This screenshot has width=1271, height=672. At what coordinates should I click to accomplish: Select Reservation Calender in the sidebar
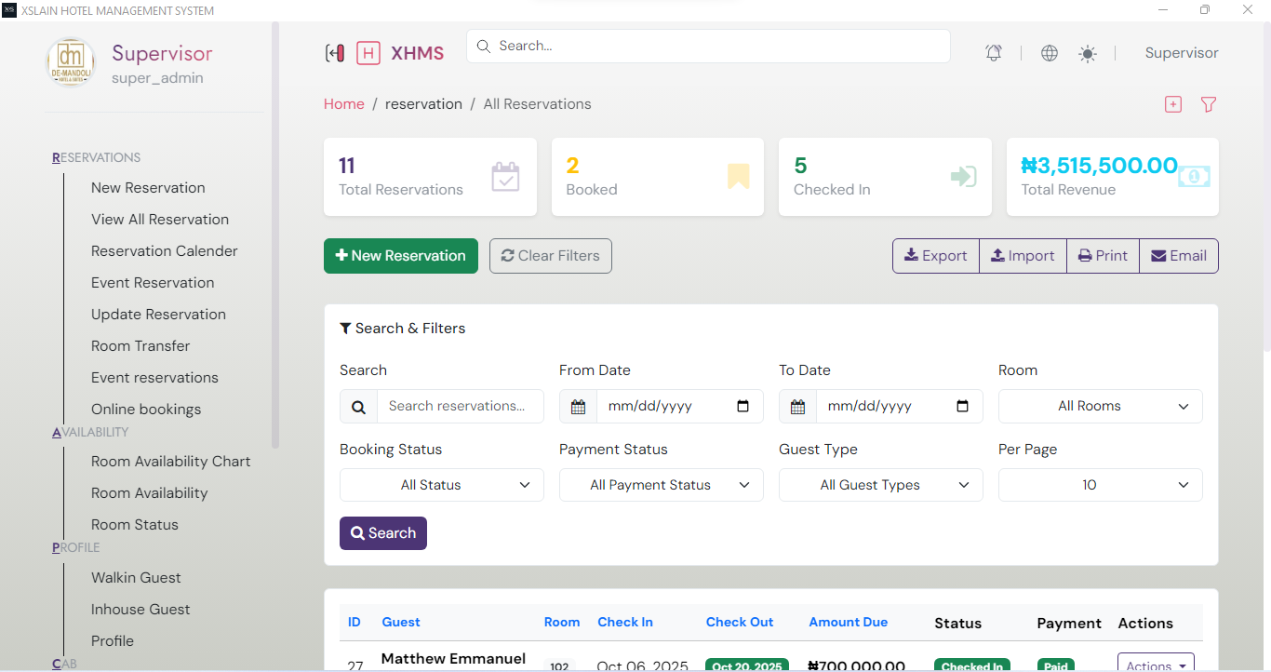tap(165, 250)
